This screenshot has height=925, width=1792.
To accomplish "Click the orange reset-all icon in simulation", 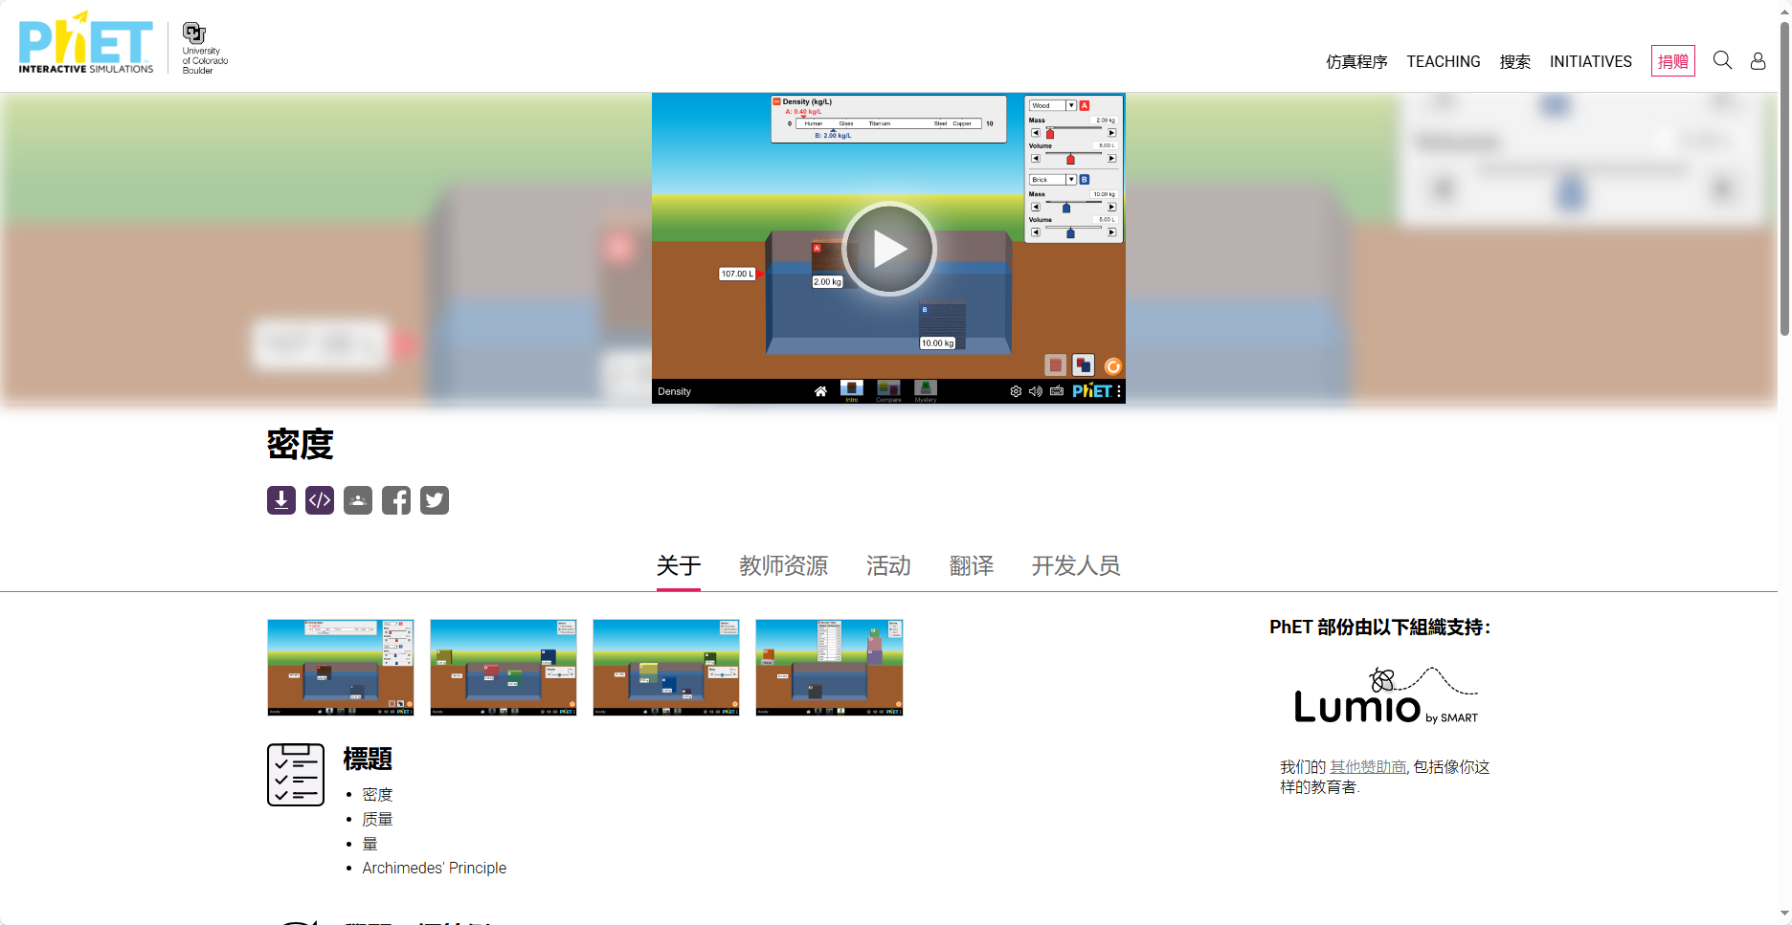I will [x=1112, y=365].
